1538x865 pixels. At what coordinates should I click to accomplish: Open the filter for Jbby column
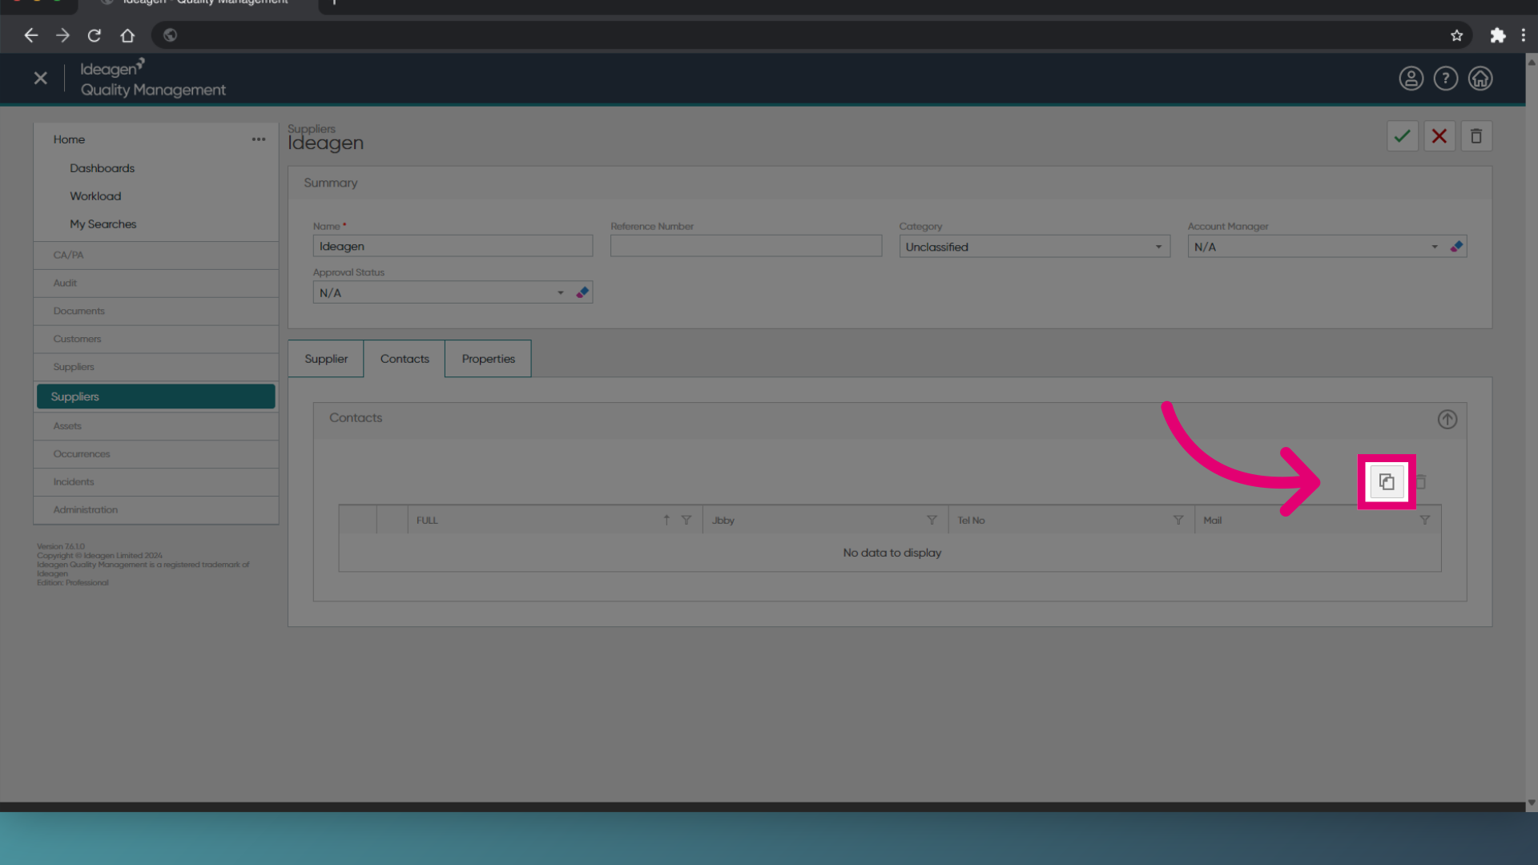point(932,520)
